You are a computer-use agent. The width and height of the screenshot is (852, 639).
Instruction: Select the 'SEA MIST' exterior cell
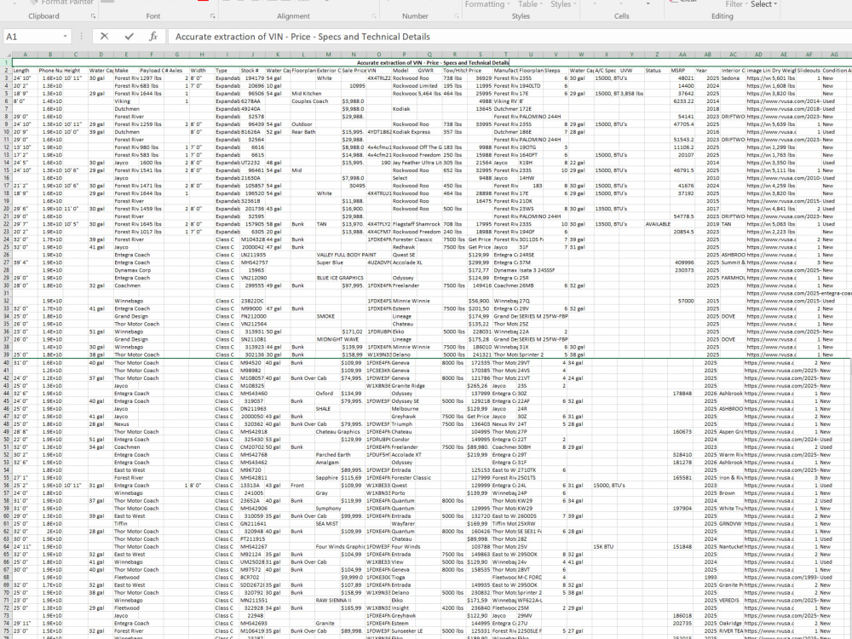327,524
